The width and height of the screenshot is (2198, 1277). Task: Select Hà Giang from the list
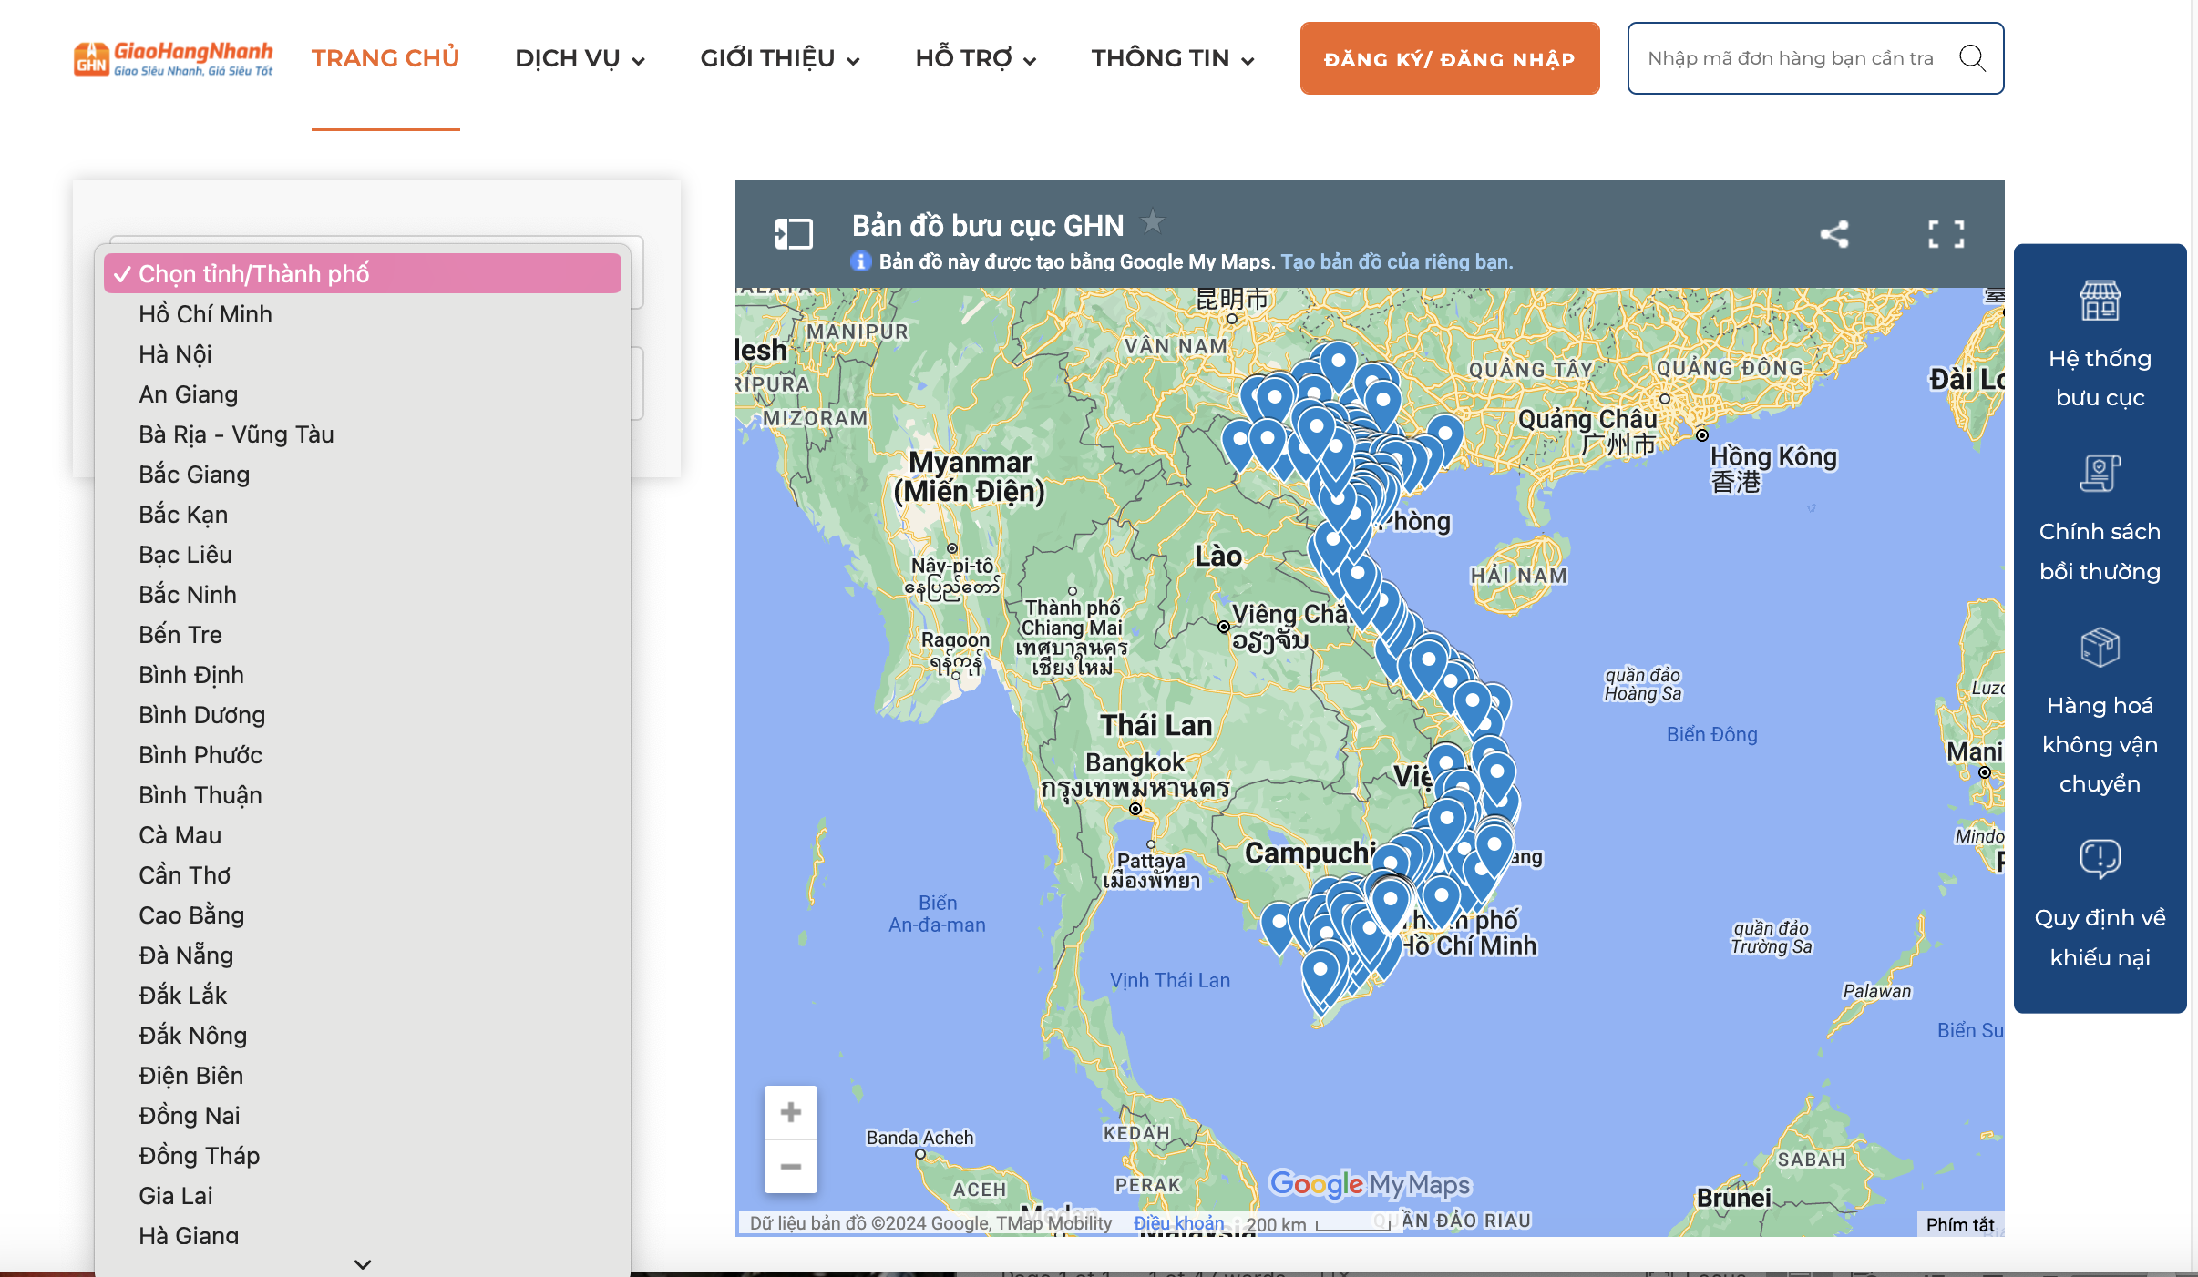click(x=363, y=1236)
